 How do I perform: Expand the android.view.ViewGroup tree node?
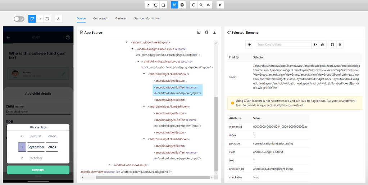pyautogui.click(x=109, y=165)
